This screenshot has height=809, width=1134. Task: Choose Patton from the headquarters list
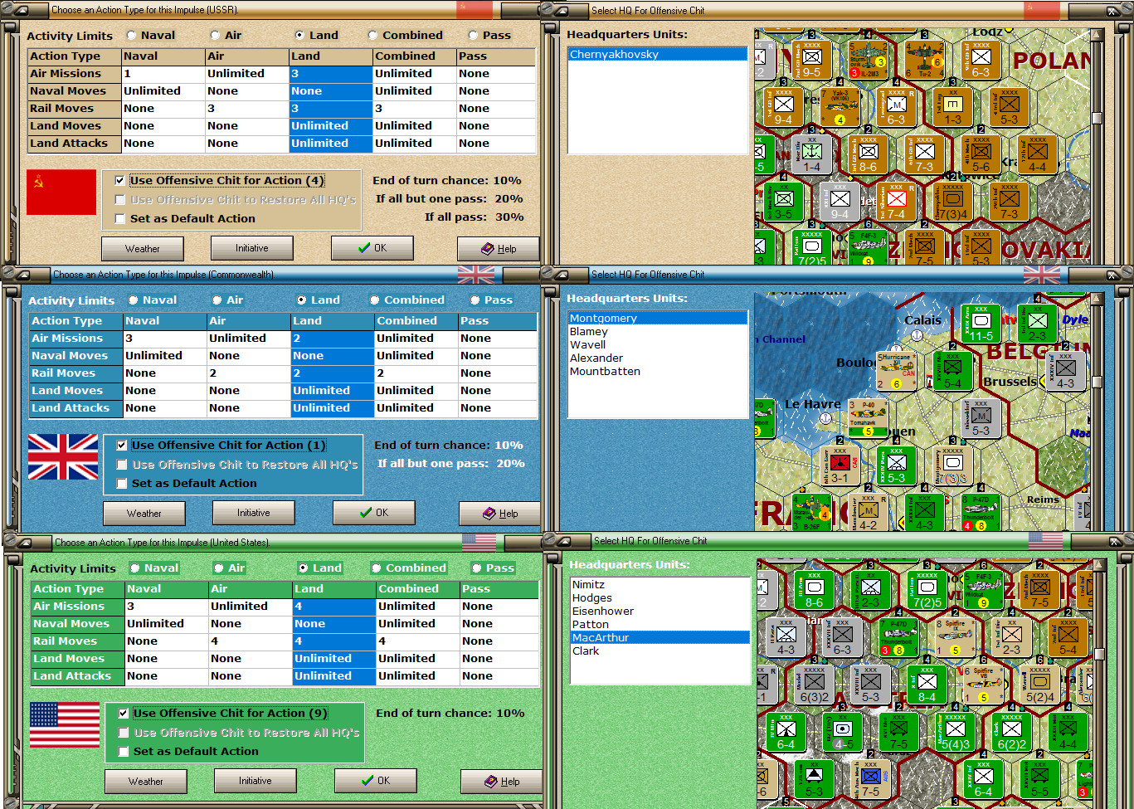tap(590, 625)
